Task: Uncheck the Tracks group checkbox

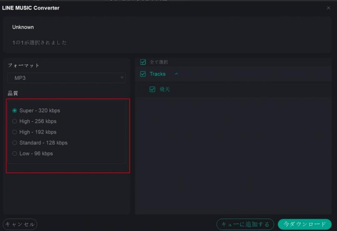Action: coord(143,74)
